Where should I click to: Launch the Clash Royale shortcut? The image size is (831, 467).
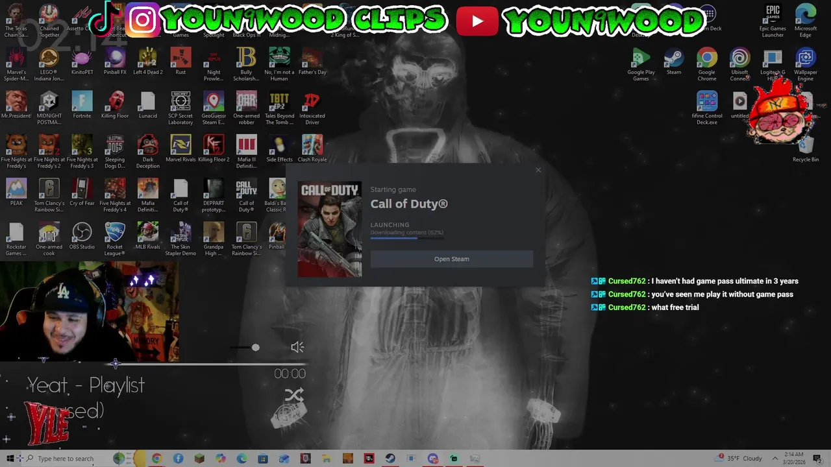[x=312, y=149]
